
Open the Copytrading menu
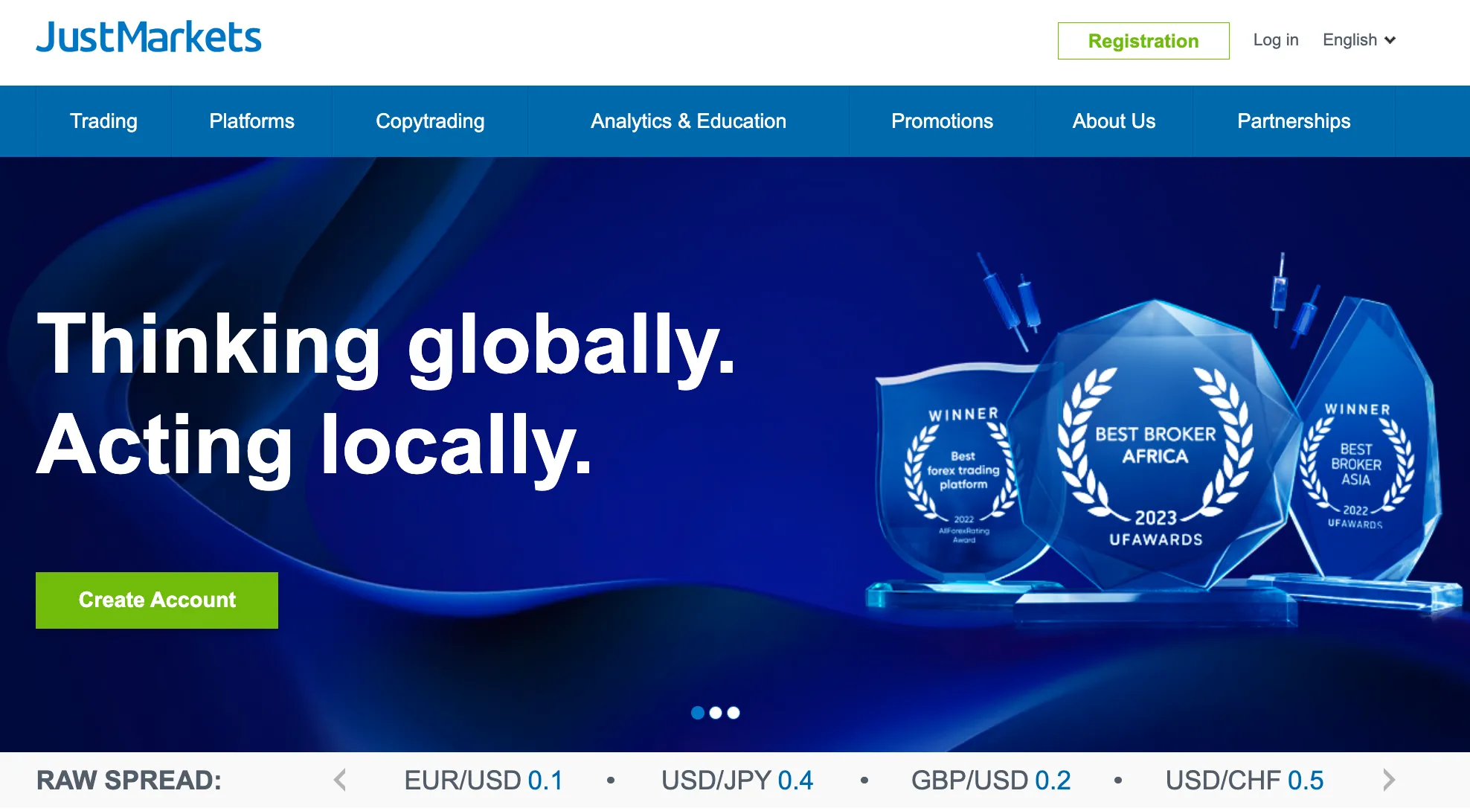click(430, 121)
